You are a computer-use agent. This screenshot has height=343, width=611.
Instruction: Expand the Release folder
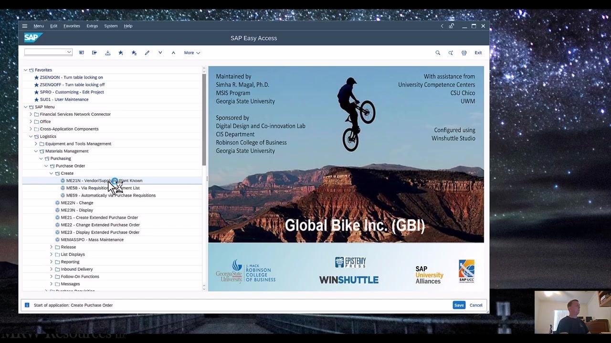(52, 247)
